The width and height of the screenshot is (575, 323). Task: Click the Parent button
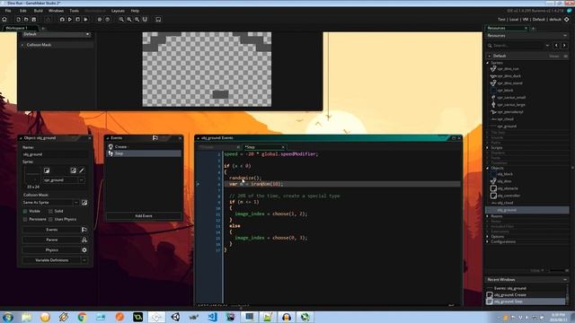coord(52,240)
